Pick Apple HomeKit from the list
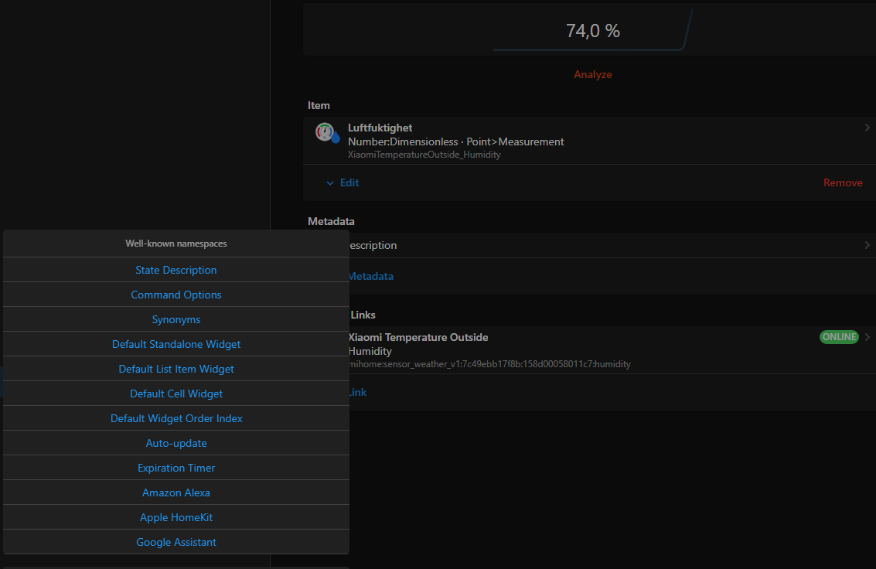876x569 pixels. [176, 517]
